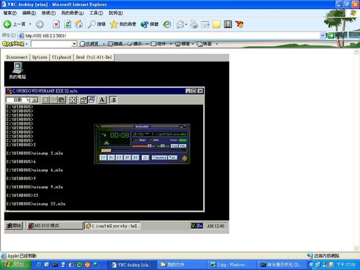The height and width of the screenshot is (270, 360).
Task: Refresh the page in Internet Explorer
Action: (x=67, y=24)
